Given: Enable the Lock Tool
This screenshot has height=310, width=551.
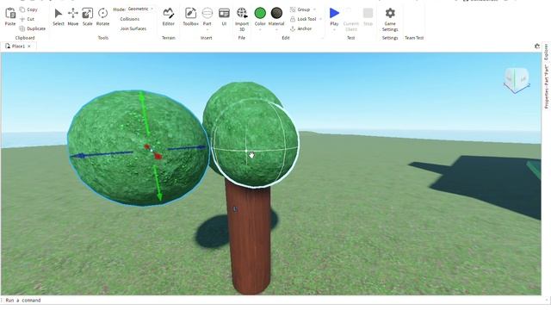Looking at the screenshot, I should [303, 19].
